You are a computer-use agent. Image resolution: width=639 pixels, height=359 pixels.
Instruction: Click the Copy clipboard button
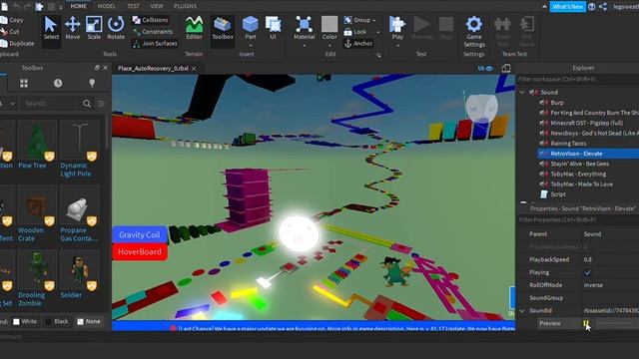coord(12,20)
